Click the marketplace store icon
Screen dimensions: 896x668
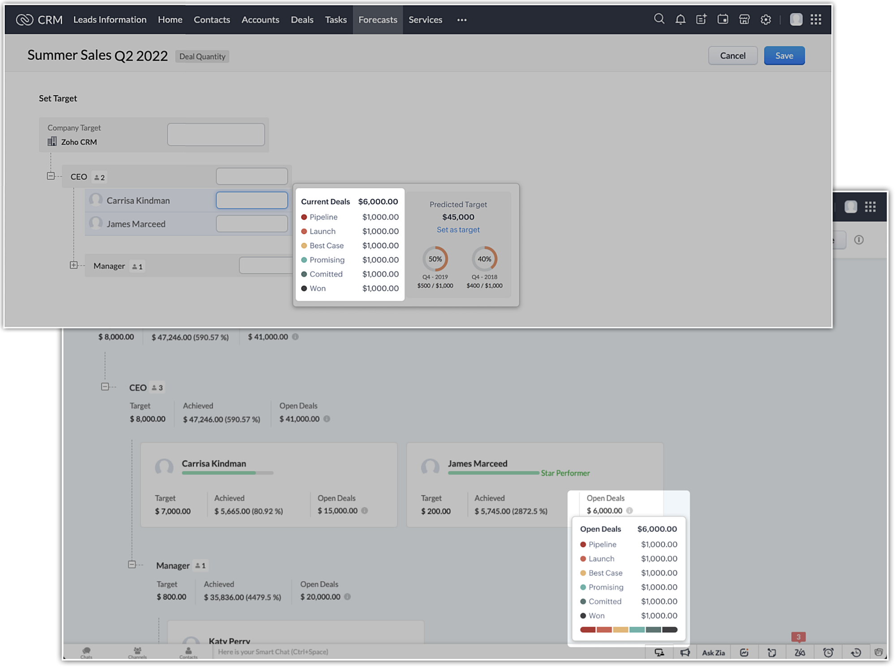(x=744, y=19)
